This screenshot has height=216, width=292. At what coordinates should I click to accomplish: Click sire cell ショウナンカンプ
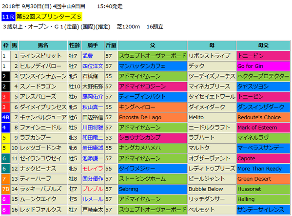point(152,138)
